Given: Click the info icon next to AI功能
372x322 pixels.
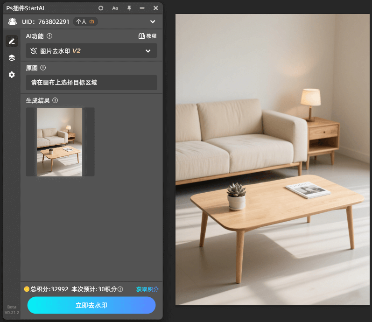Looking at the screenshot, I should pos(49,36).
